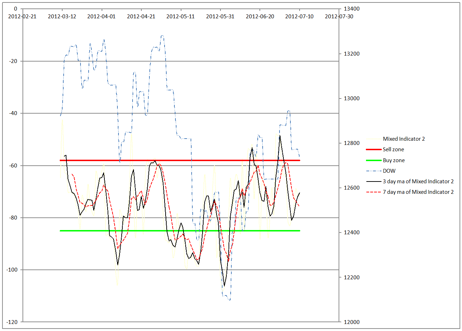The height and width of the screenshot is (331, 462).
Task: Click the 2012-07-30 date axis label
Action: pyautogui.click(x=339, y=16)
